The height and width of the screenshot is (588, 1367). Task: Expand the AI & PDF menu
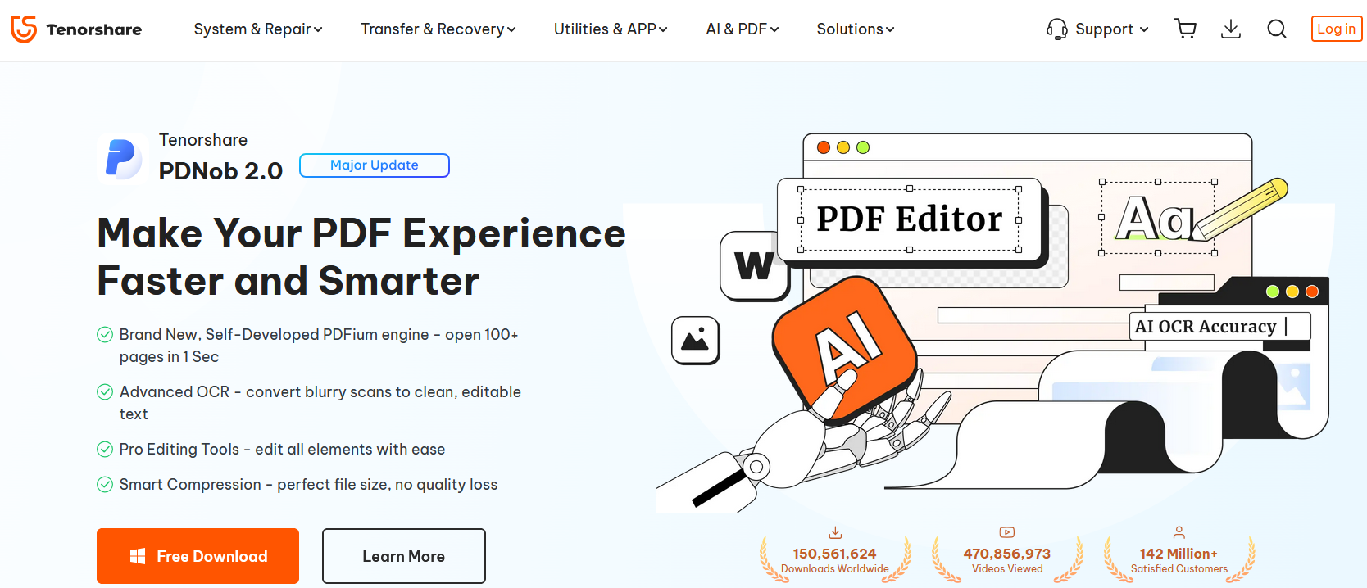(x=743, y=29)
